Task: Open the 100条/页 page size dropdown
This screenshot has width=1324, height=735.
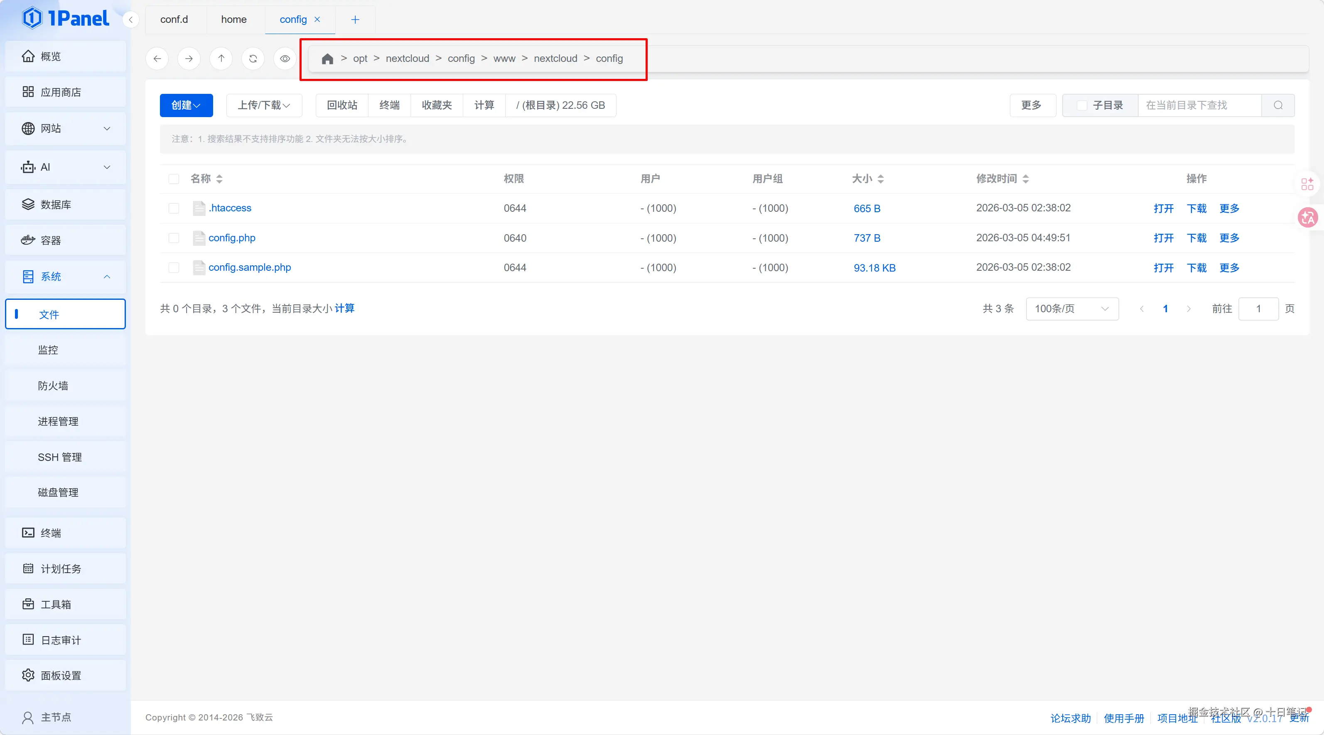Action: [x=1072, y=309]
